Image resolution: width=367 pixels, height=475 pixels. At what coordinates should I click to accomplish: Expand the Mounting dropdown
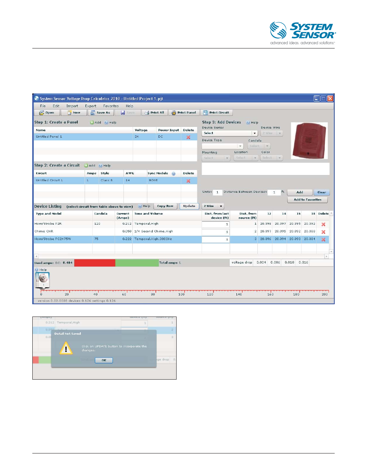click(227, 158)
